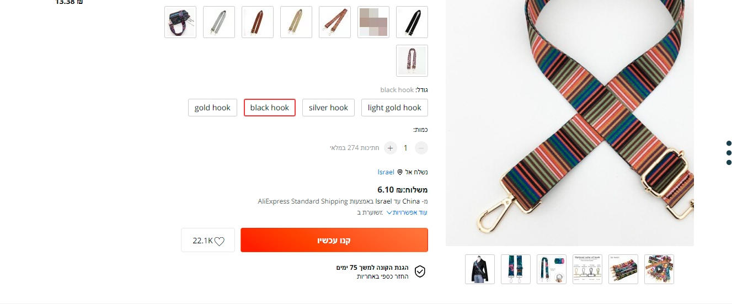The height and width of the screenshot is (304, 732).
Task: Select the gray strap color swatch
Action: (219, 22)
